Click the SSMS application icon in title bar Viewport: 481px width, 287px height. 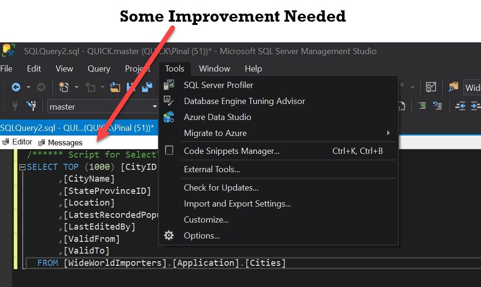(8, 50)
